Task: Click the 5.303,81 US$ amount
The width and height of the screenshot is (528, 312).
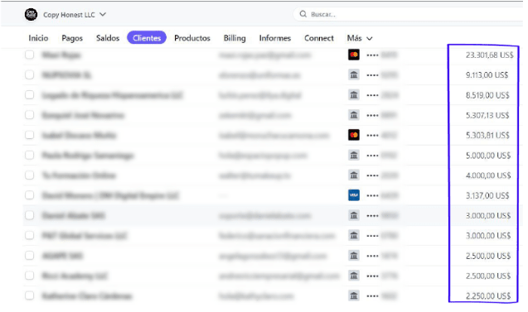Action: (487, 135)
